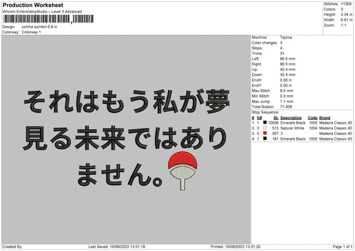Click the Down value '42.4 mm'
This screenshot has height=251, width=355.
tap(288, 75)
